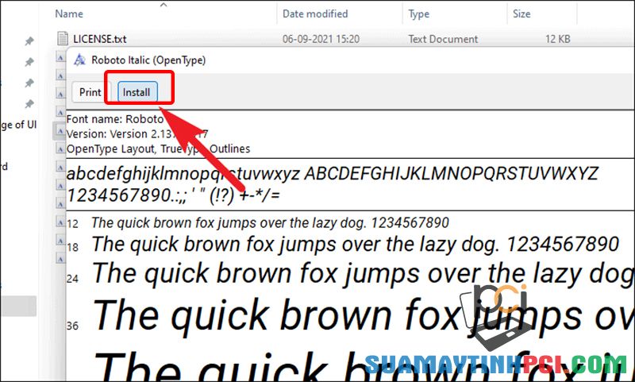Click the 06-09-2021 15:20 date cell

click(321, 39)
